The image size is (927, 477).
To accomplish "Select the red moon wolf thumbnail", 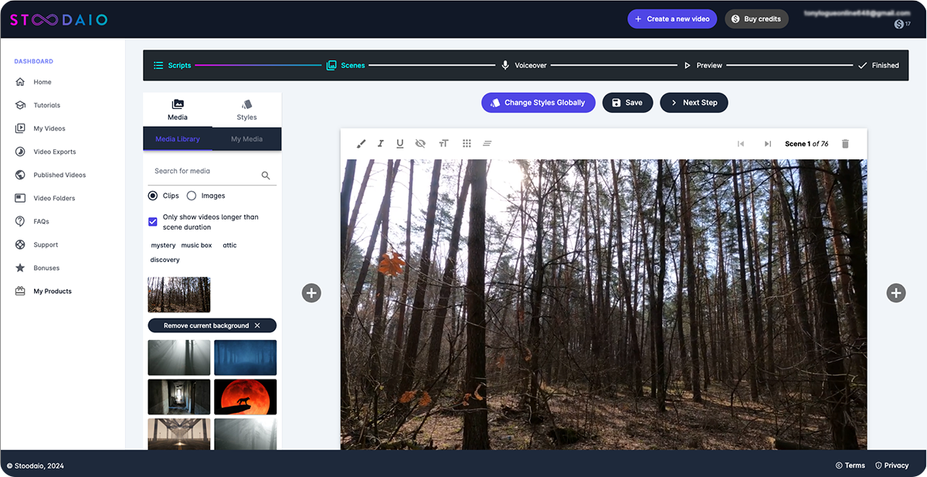I will [245, 397].
